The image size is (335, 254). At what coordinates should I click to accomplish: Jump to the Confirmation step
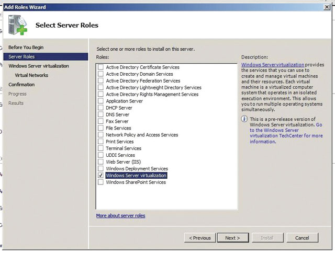pyautogui.click(x=21, y=85)
